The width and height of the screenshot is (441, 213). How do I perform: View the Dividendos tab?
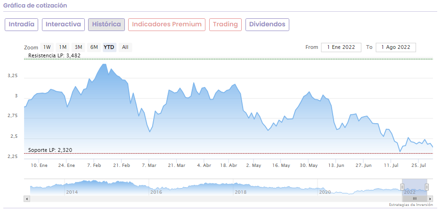[x=267, y=24]
